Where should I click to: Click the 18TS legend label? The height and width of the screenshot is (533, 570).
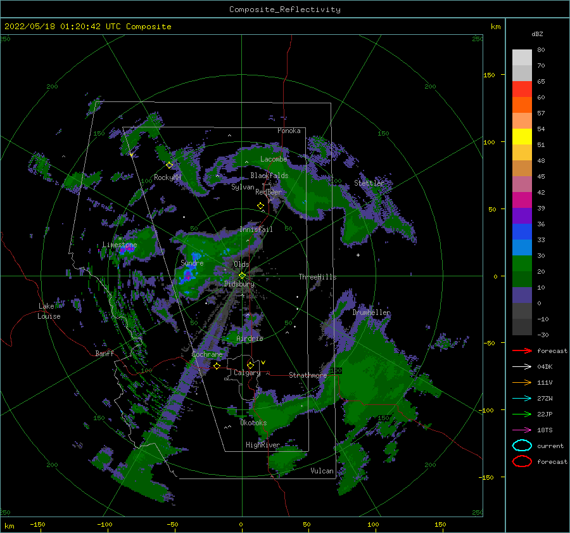[x=545, y=430]
